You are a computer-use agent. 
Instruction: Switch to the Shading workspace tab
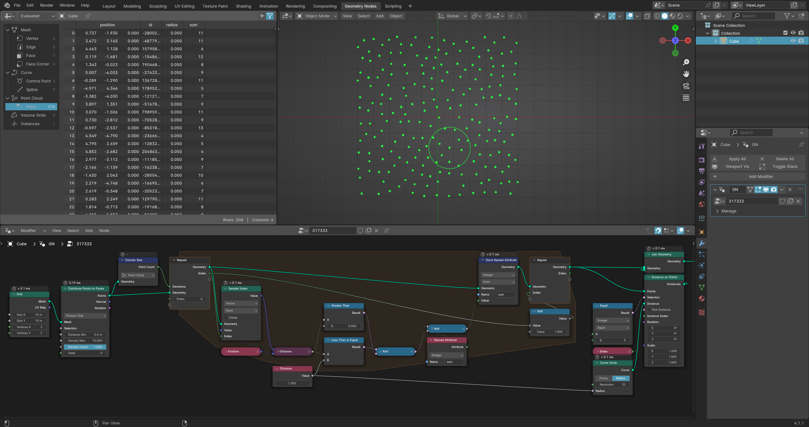pos(243,6)
